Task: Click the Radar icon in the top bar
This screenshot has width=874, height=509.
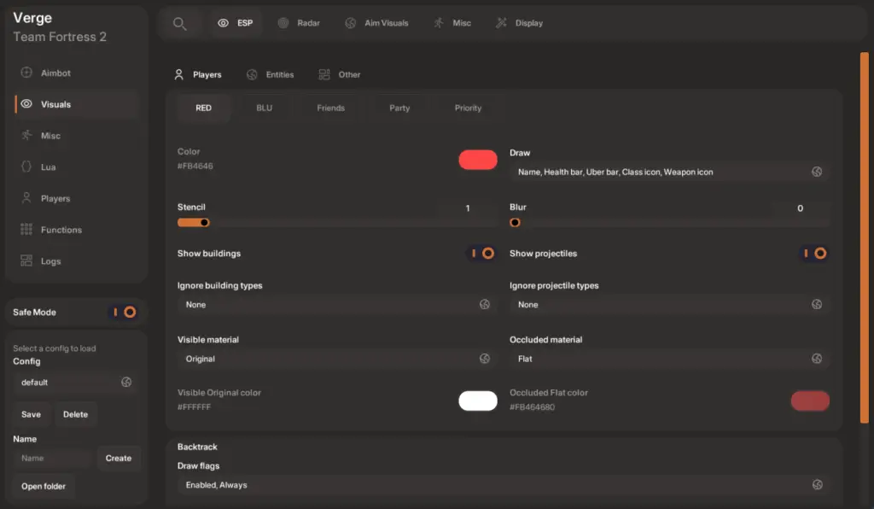Action: click(283, 23)
